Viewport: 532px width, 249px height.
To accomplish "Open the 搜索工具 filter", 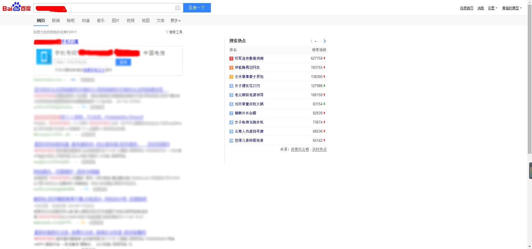I will click(174, 32).
